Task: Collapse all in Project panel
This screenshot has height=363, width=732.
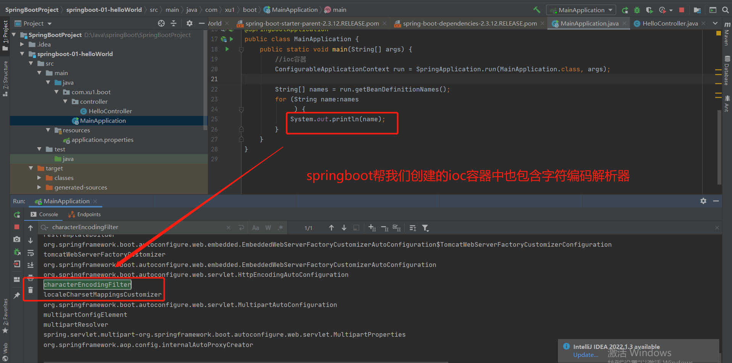Action: point(174,23)
